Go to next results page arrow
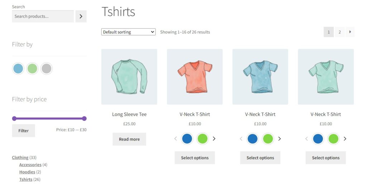The width and height of the screenshot is (367, 184). pos(350,32)
